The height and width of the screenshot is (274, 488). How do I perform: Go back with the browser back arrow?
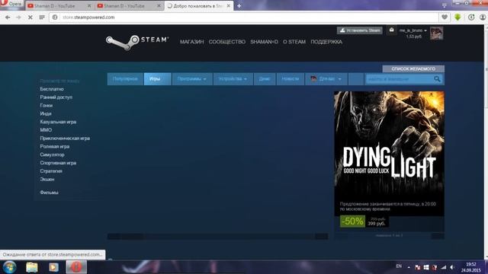[8, 18]
